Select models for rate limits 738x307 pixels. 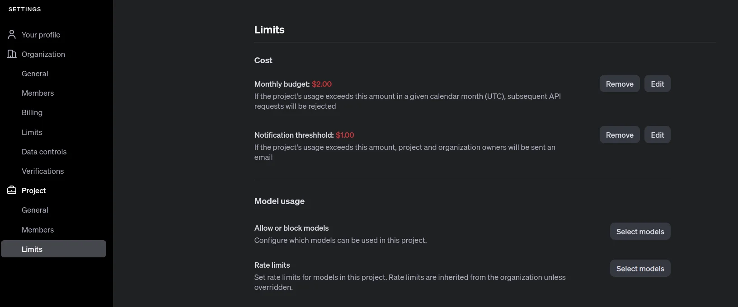[640, 268]
